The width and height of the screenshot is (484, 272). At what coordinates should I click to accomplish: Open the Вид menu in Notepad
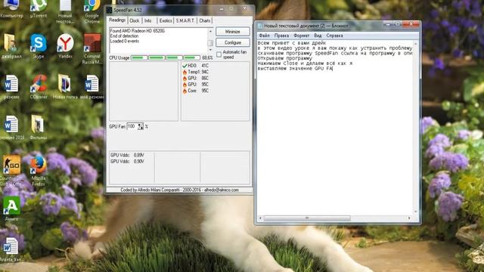tap(318, 36)
